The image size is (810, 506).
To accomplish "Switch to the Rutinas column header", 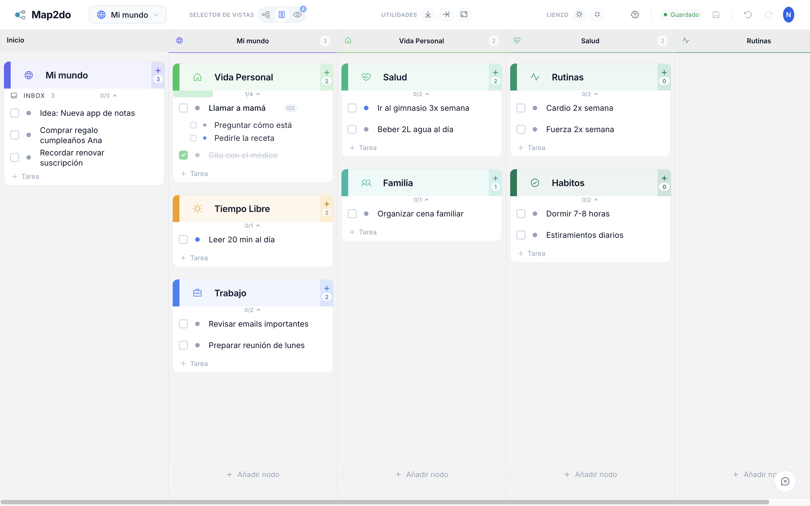I will pyautogui.click(x=759, y=40).
